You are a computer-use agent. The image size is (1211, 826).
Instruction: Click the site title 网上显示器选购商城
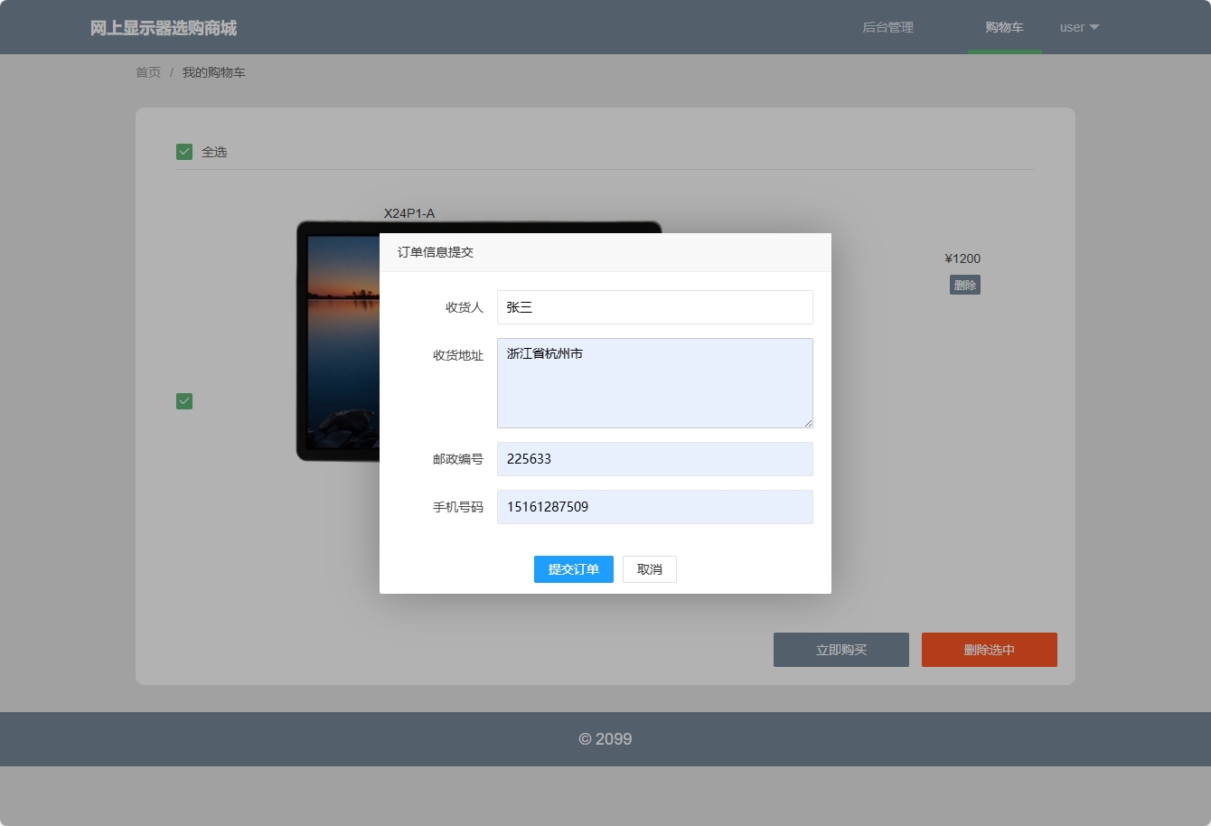click(x=164, y=28)
